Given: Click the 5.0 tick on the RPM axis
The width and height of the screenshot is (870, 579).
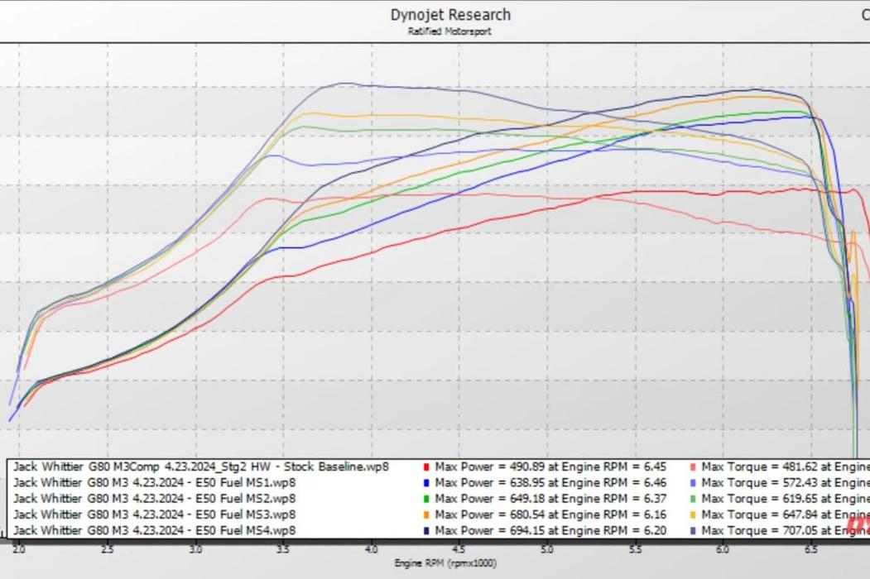Looking at the screenshot, I should point(547,549).
